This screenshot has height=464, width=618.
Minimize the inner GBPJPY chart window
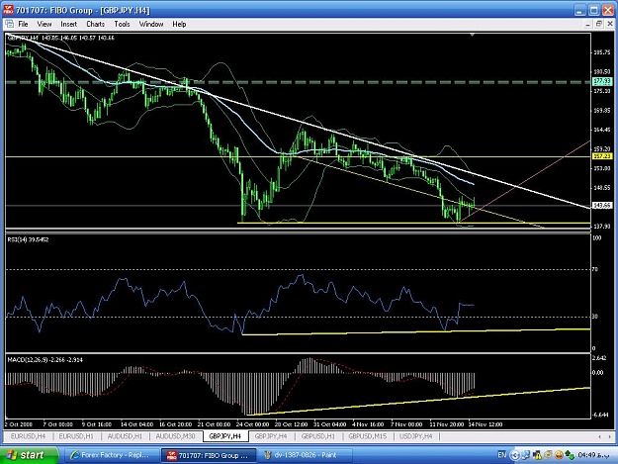pos(587,24)
